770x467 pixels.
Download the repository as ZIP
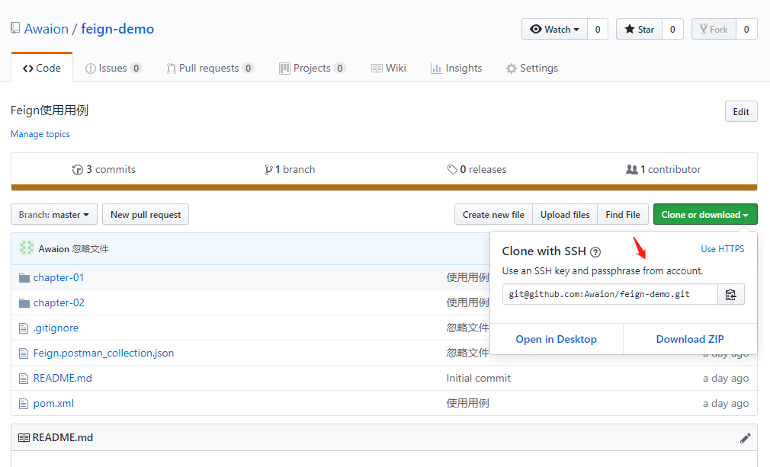689,338
